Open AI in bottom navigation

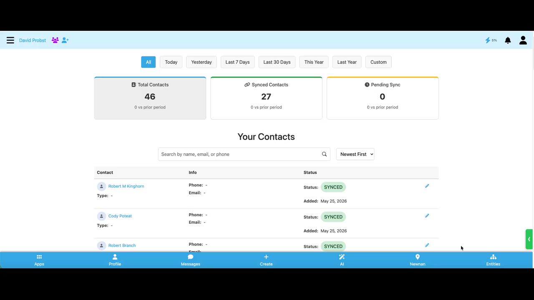tap(342, 260)
